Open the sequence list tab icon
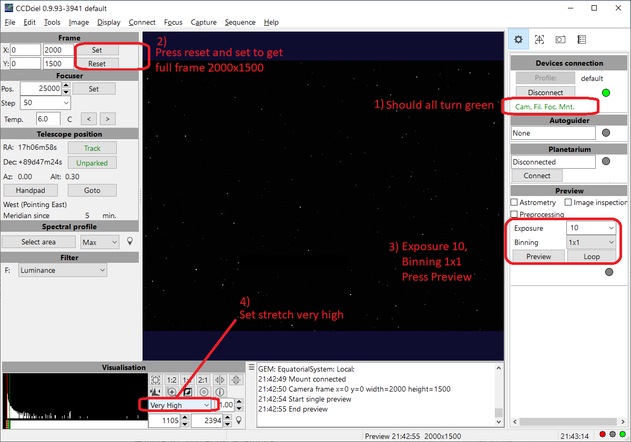This screenshot has height=442, width=631. click(x=582, y=39)
